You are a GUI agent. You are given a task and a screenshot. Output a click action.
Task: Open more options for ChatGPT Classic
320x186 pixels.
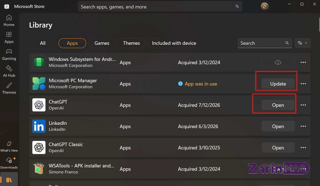303,147
